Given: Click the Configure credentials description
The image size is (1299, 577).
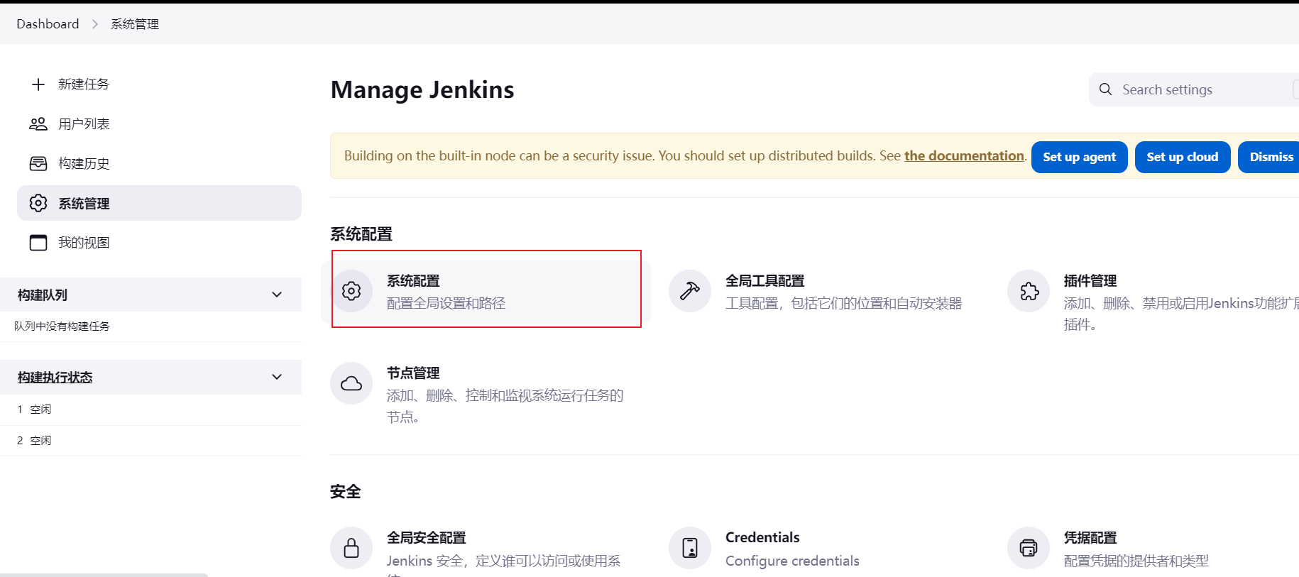Looking at the screenshot, I should click(792, 561).
